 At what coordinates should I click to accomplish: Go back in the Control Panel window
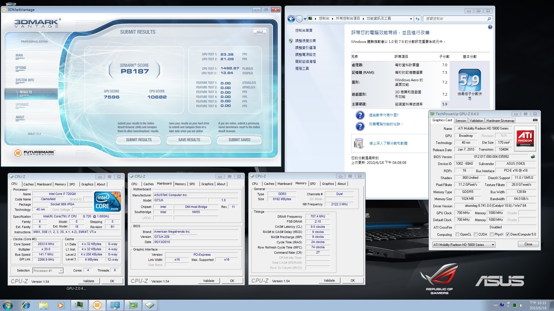[291, 19]
